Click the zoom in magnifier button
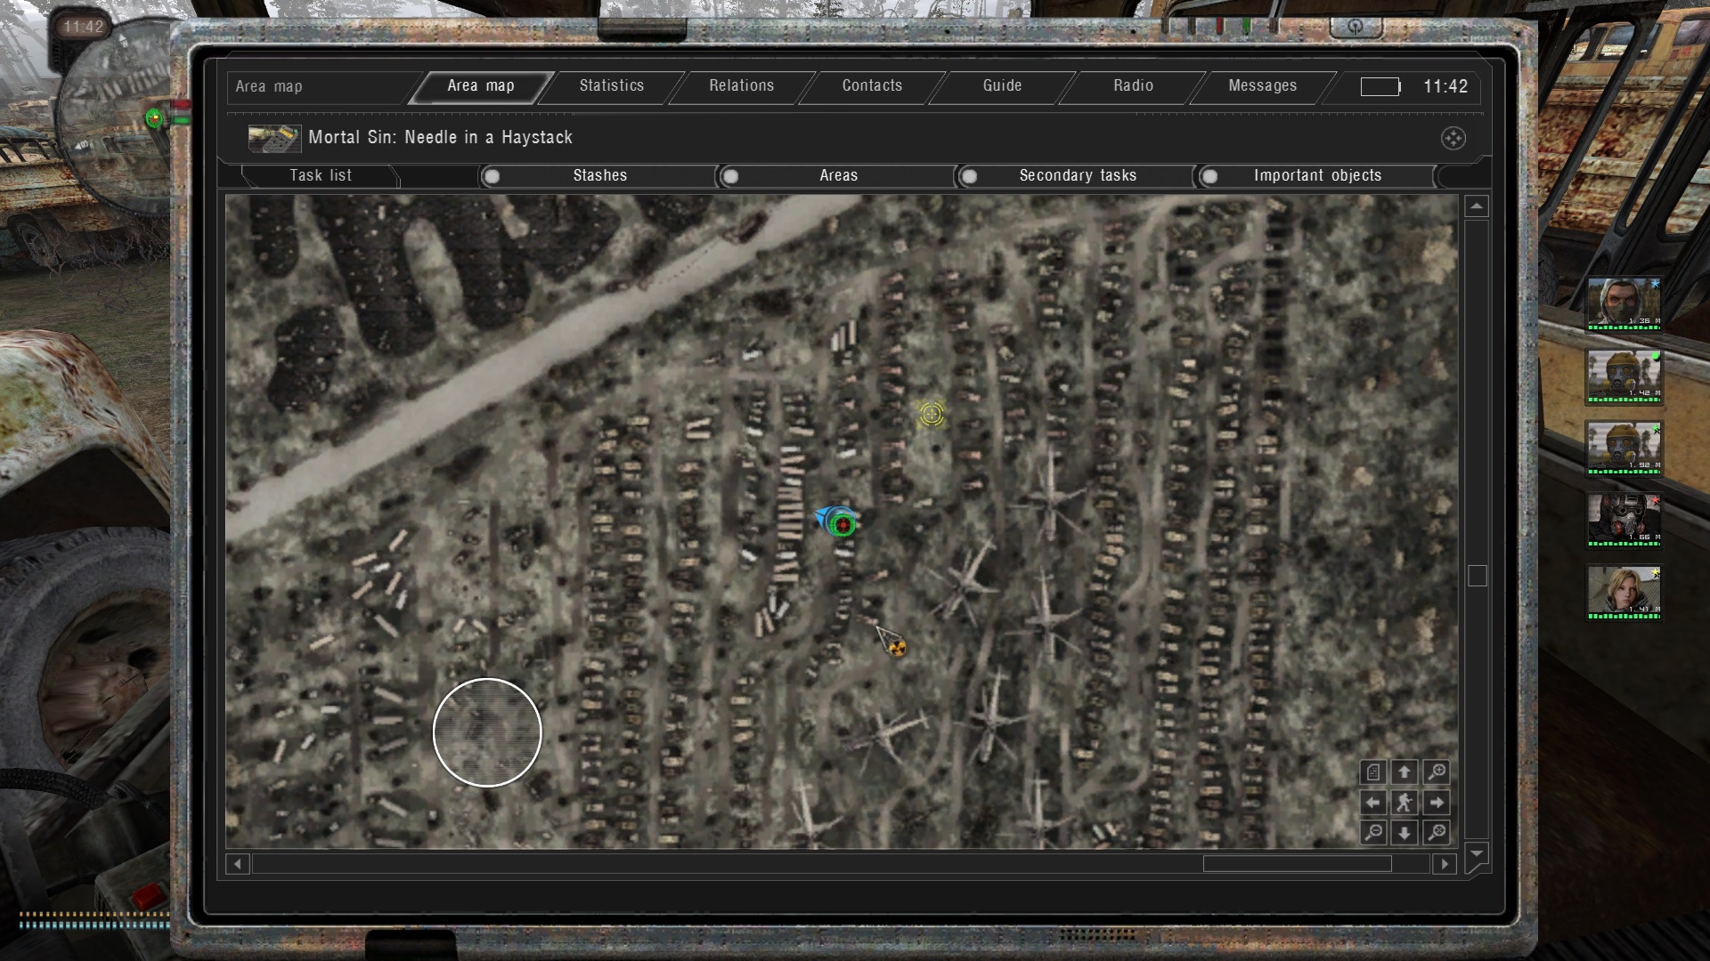The image size is (1710, 961). (x=1436, y=771)
